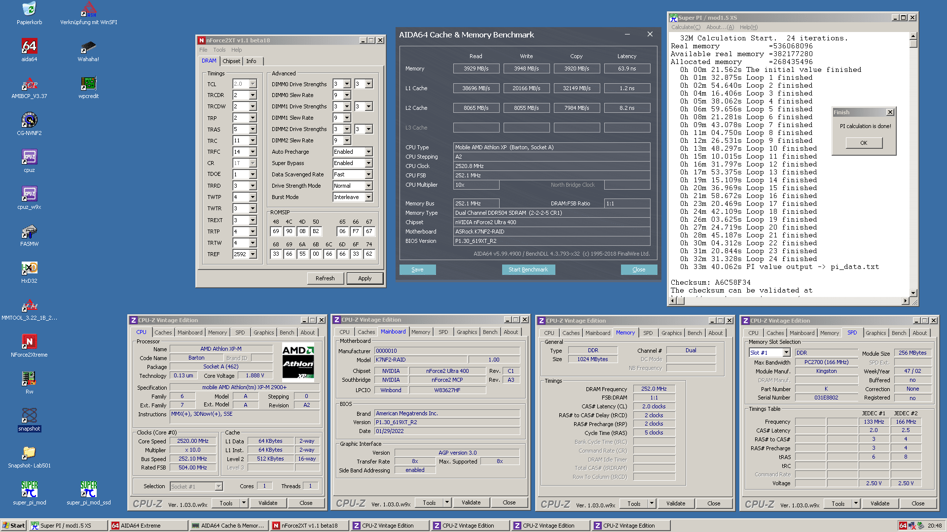Select the HxD32 desktop icon
This screenshot has height=532, width=947.
tap(29, 272)
